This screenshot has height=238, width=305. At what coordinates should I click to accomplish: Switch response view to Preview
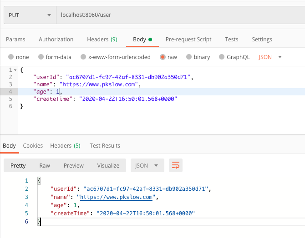[x=74, y=166]
